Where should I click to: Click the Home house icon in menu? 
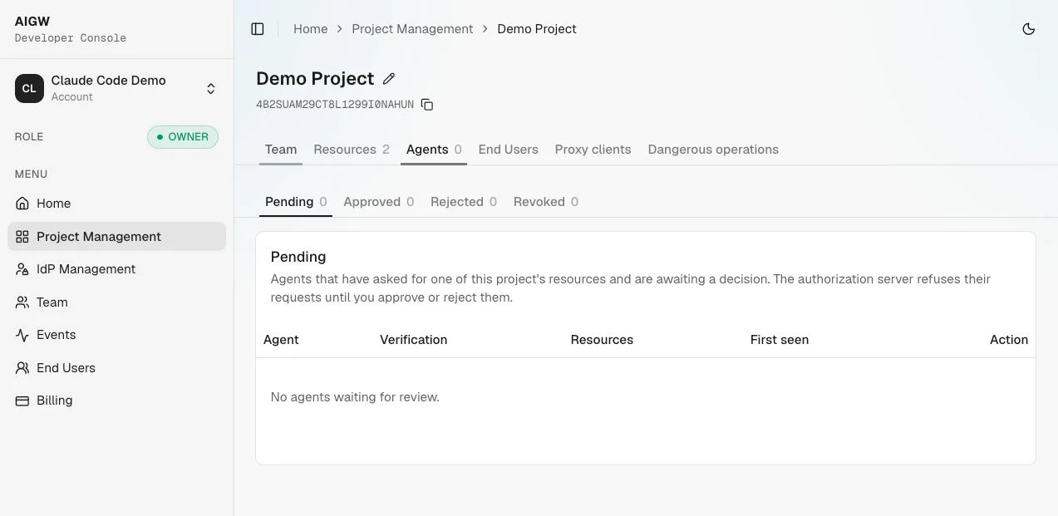point(22,204)
